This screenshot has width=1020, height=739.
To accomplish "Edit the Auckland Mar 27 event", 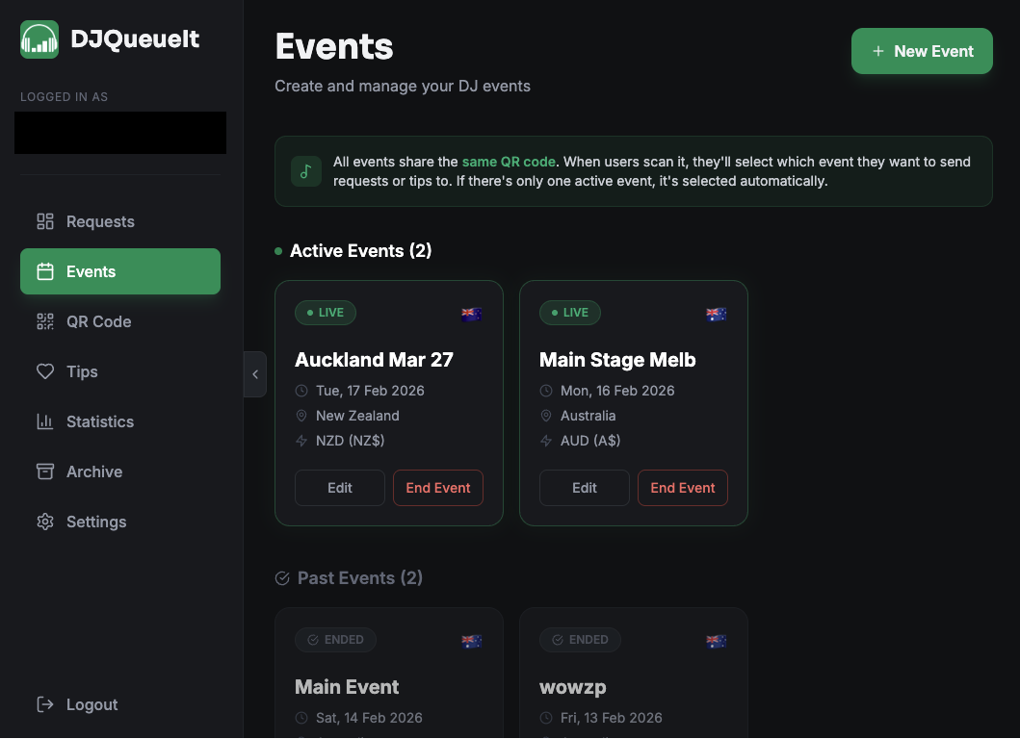I will click(340, 488).
